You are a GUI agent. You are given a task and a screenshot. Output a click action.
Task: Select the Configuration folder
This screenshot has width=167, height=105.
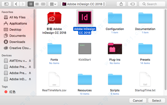[115, 18]
